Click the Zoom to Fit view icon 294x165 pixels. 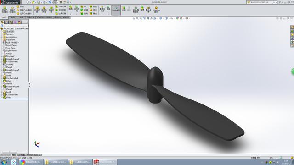coord(137,18)
